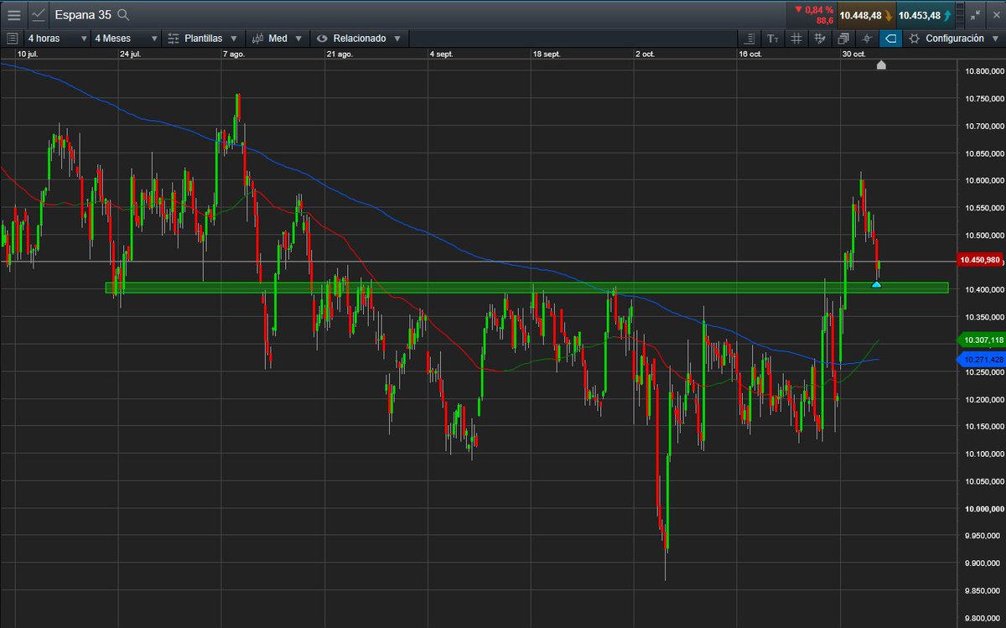Toggle the highlighted price label tag button
1006x628 pixels.
pos(890,39)
